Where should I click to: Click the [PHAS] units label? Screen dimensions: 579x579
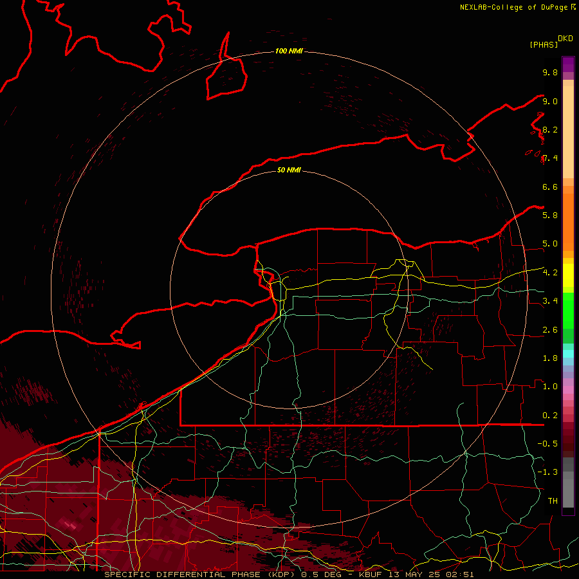coord(544,45)
